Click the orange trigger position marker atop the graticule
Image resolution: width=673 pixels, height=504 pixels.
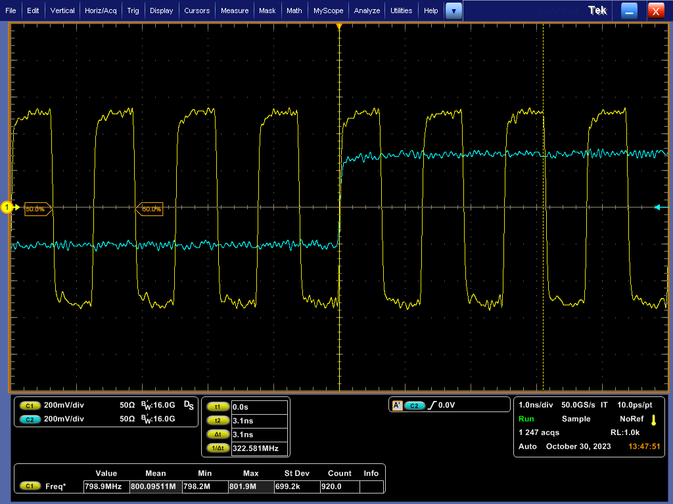point(339,26)
